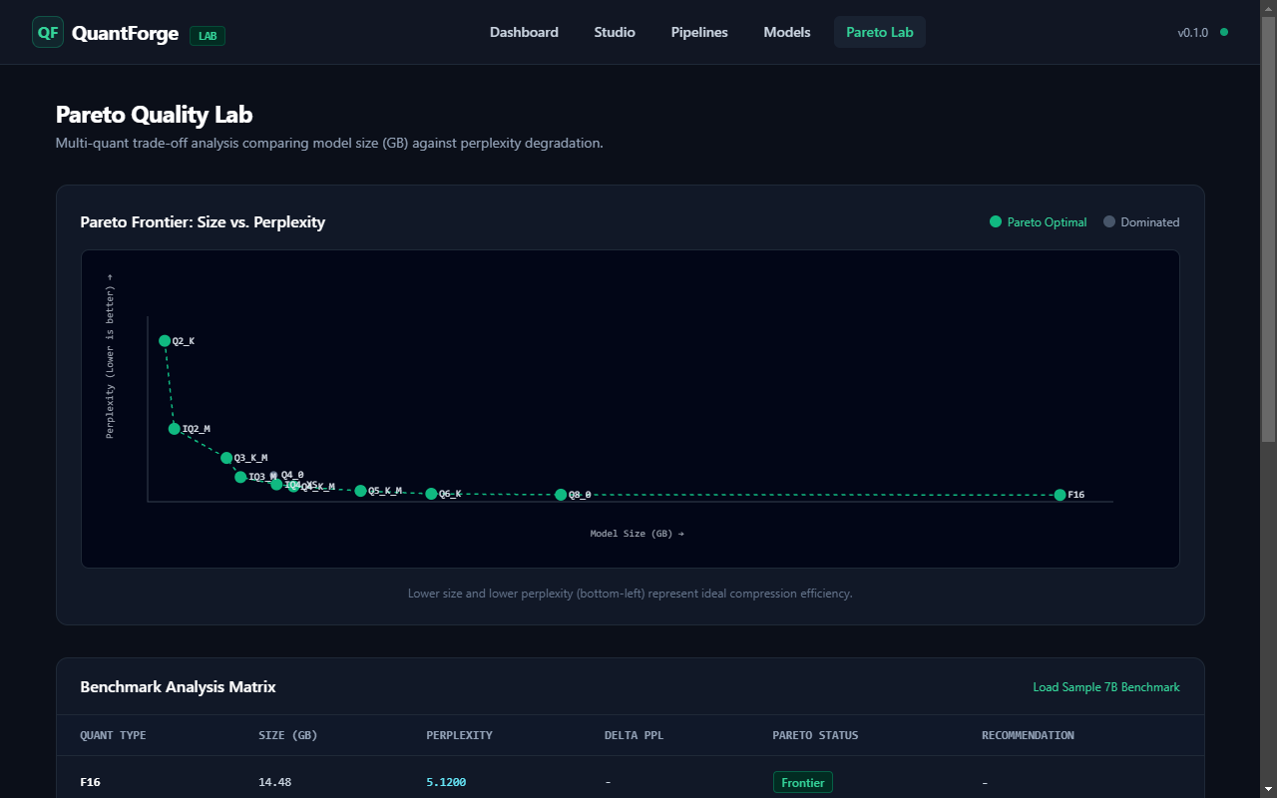Select the Q6_K chart point
This screenshot has width=1277, height=798.
(431, 494)
